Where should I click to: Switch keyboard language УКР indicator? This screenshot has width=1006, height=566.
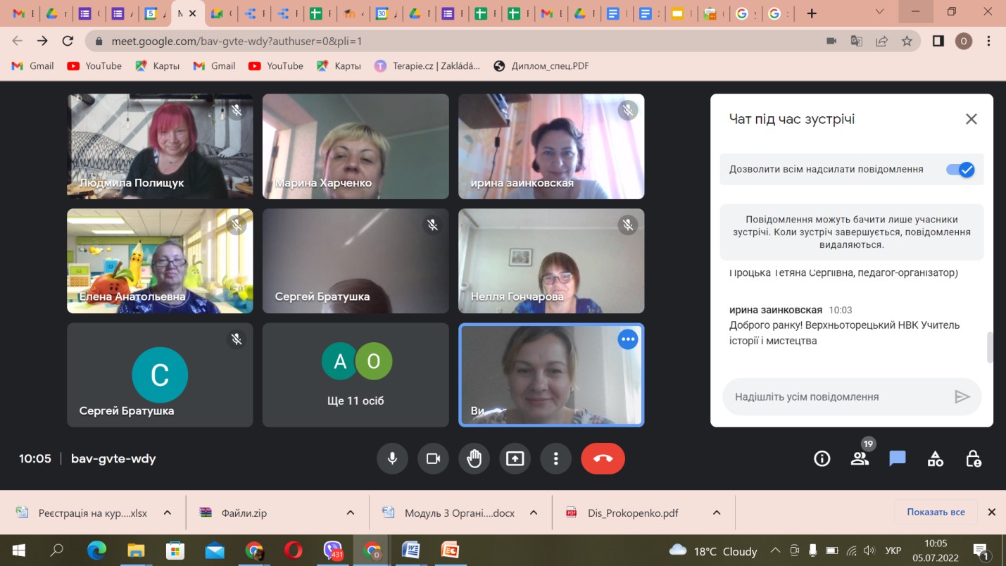(x=893, y=551)
